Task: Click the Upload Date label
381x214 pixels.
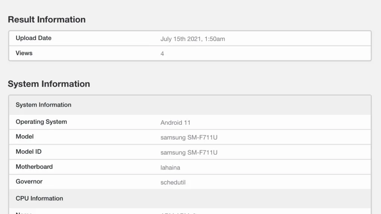Action: (33, 38)
